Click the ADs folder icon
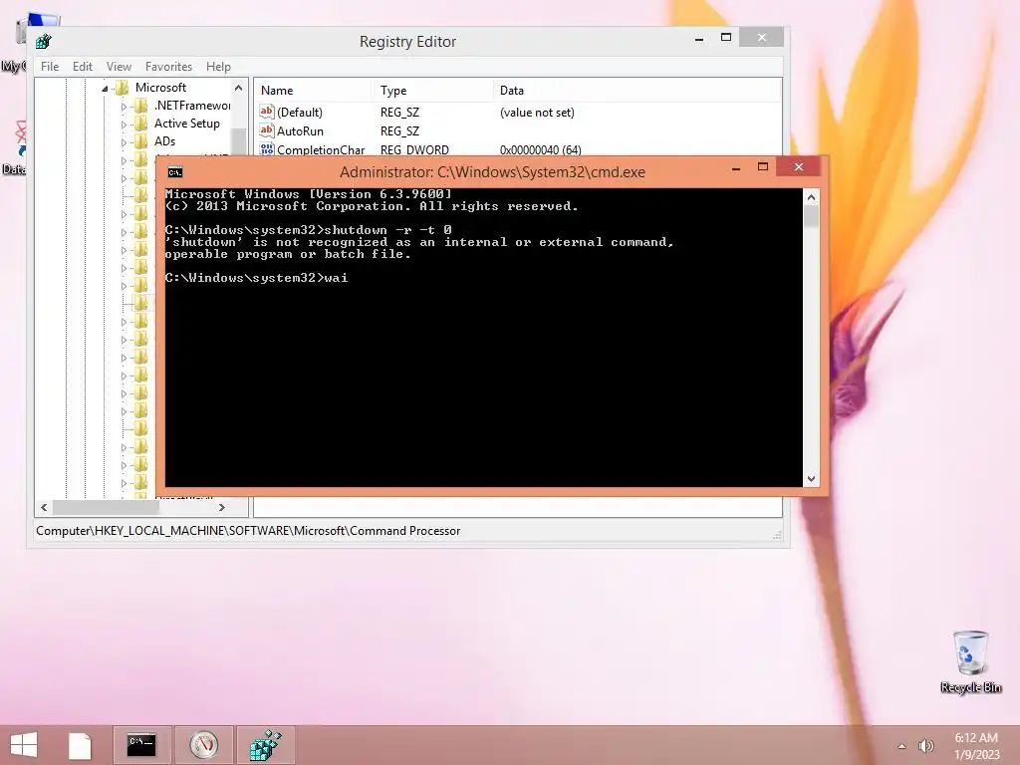Viewport: 1020px width, 765px height. (x=140, y=141)
